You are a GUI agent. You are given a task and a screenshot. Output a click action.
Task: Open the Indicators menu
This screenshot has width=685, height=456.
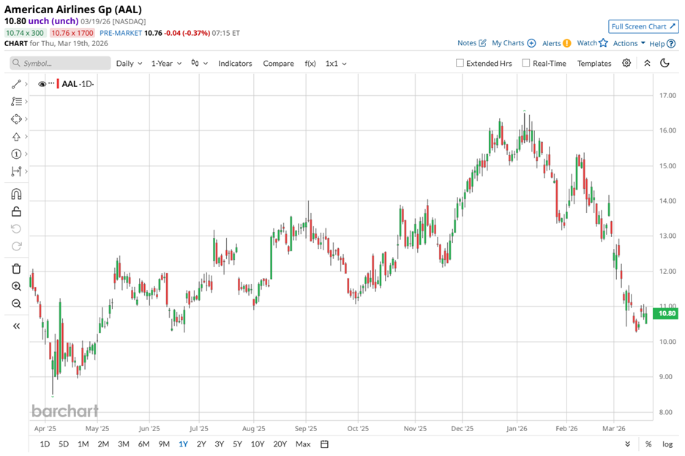[x=235, y=64]
